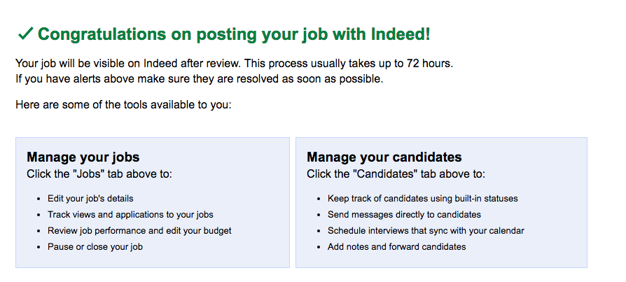Select the Edit your job's details item

[90, 199]
